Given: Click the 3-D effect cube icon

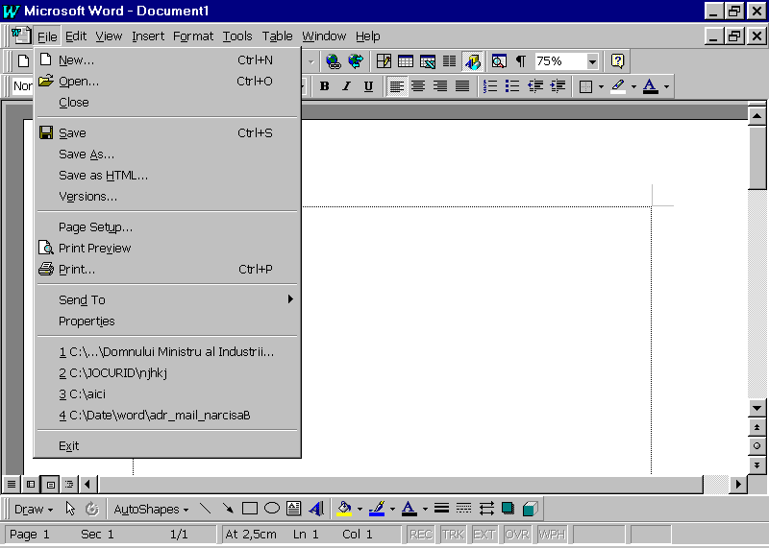Looking at the screenshot, I should coord(531,509).
